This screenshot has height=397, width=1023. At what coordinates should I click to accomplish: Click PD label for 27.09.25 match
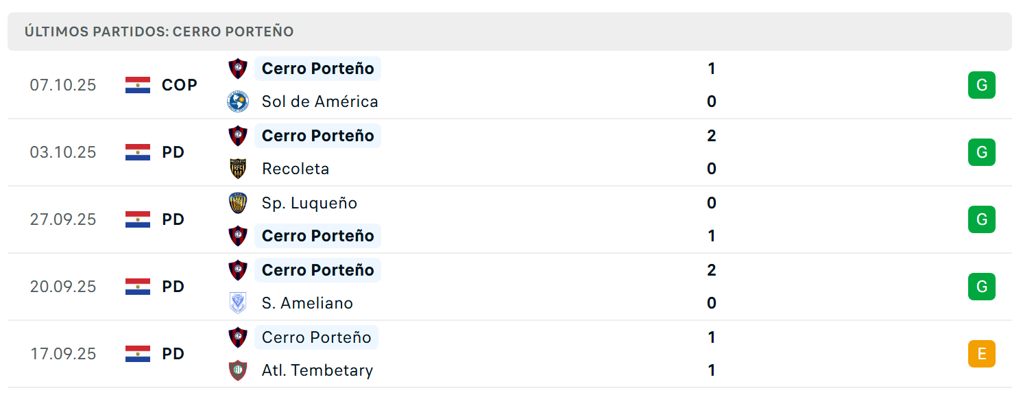[x=173, y=219]
